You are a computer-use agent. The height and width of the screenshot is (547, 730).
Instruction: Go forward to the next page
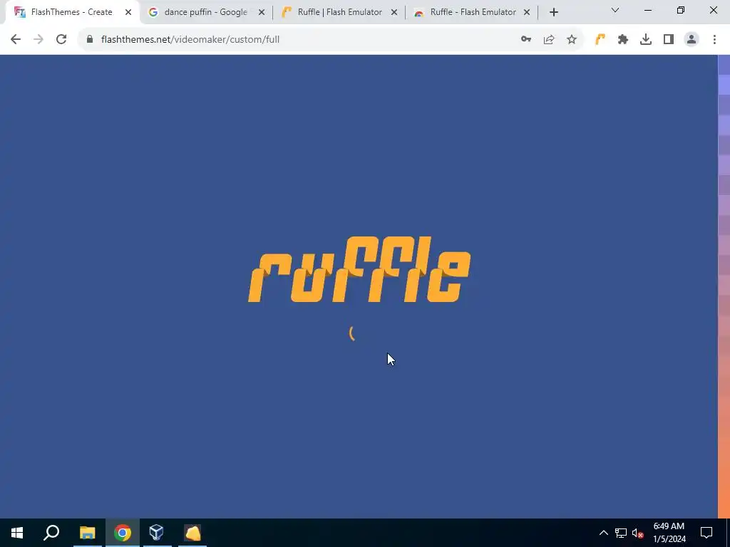pos(38,40)
